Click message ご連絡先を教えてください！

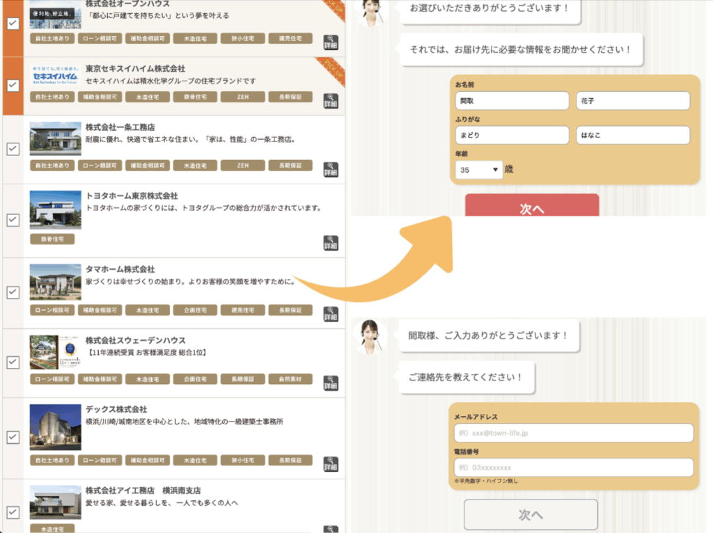point(466,377)
